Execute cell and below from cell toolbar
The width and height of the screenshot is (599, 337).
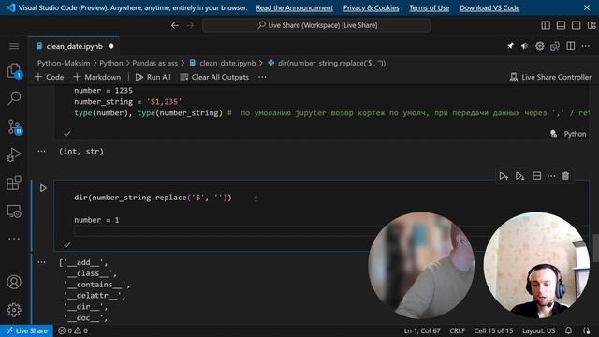[x=520, y=176]
